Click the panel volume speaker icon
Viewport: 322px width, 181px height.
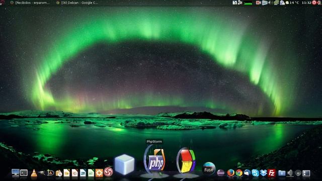270,3
